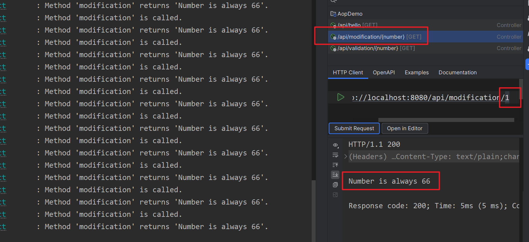Viewport: 529px width, 242px height.
Task: Click the eye view-as icon in the response toolbar
Action: pyautogui.click(x=335, y=145)
